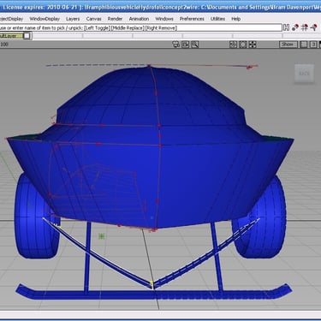Image resolution: width=321 pixels, height=321 pixels.
Task: Click the dolly view icon in viewport bar
Action: 233,45
